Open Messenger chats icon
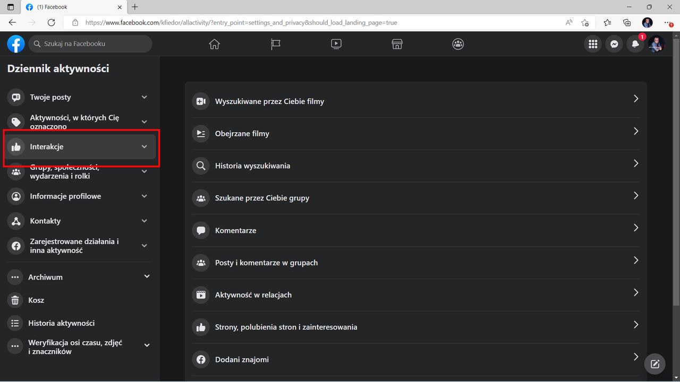Viewport: 680px width, 382px height. 614,44
